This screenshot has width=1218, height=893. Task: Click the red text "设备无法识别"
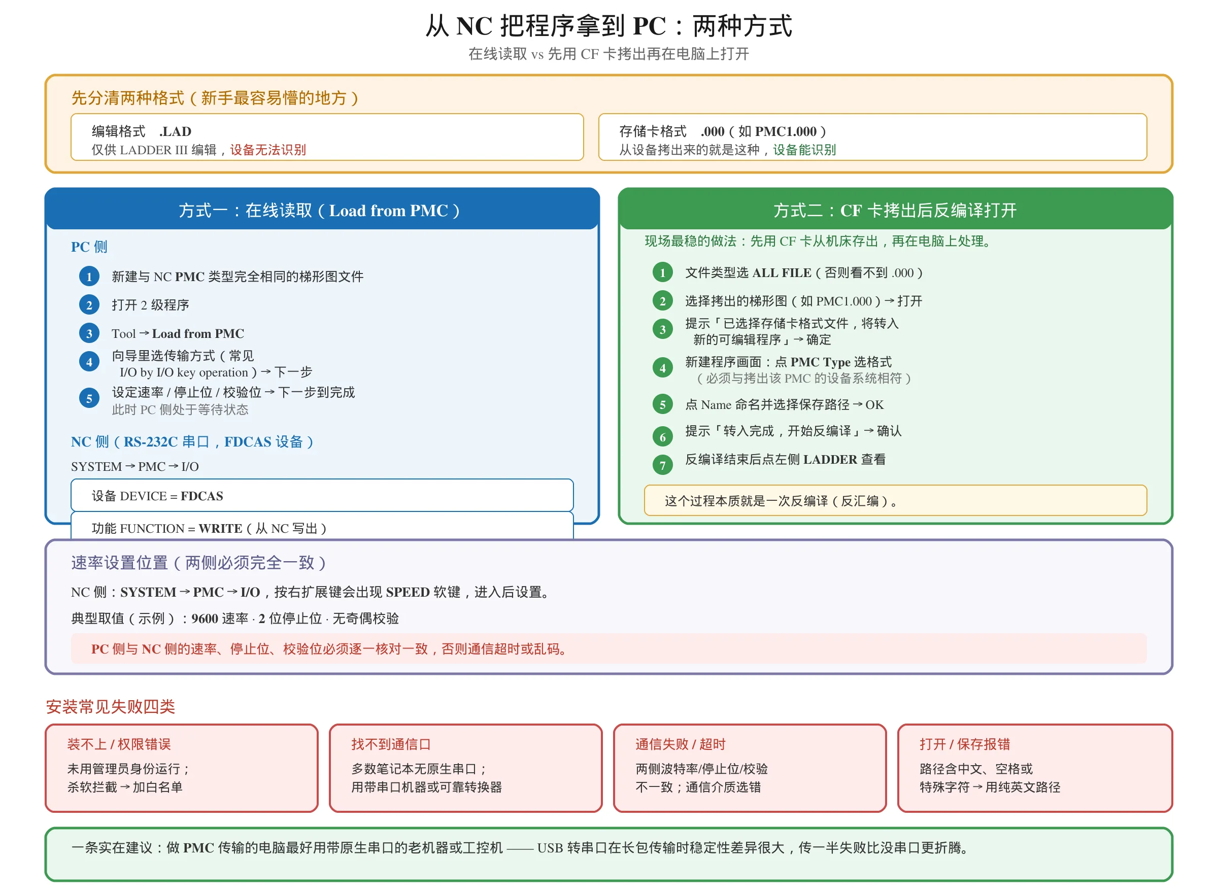click(268, 150)
